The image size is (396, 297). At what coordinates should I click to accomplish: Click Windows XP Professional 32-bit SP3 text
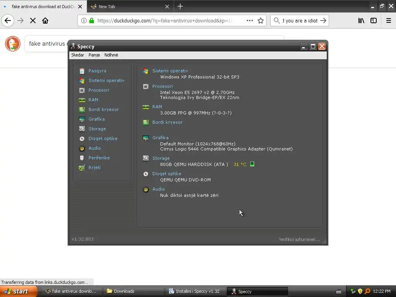coord(200,77)
